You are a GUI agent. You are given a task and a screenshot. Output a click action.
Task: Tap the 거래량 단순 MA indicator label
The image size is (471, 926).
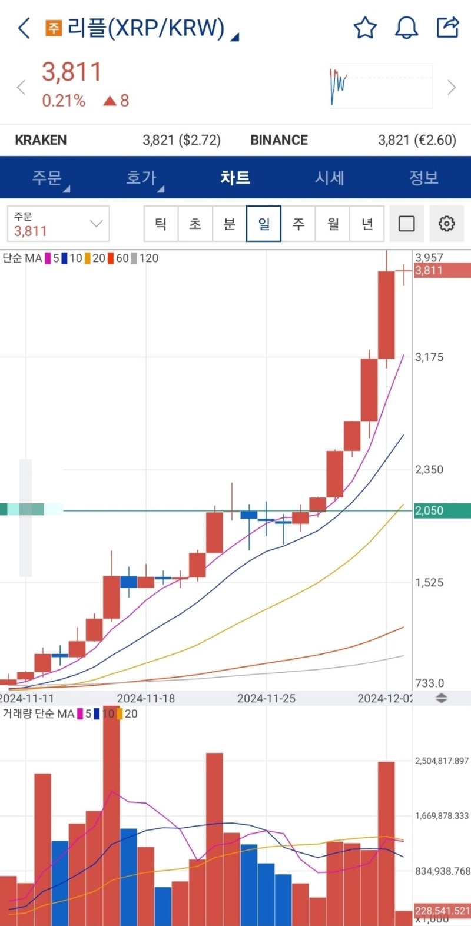click(x=38, y=713)
